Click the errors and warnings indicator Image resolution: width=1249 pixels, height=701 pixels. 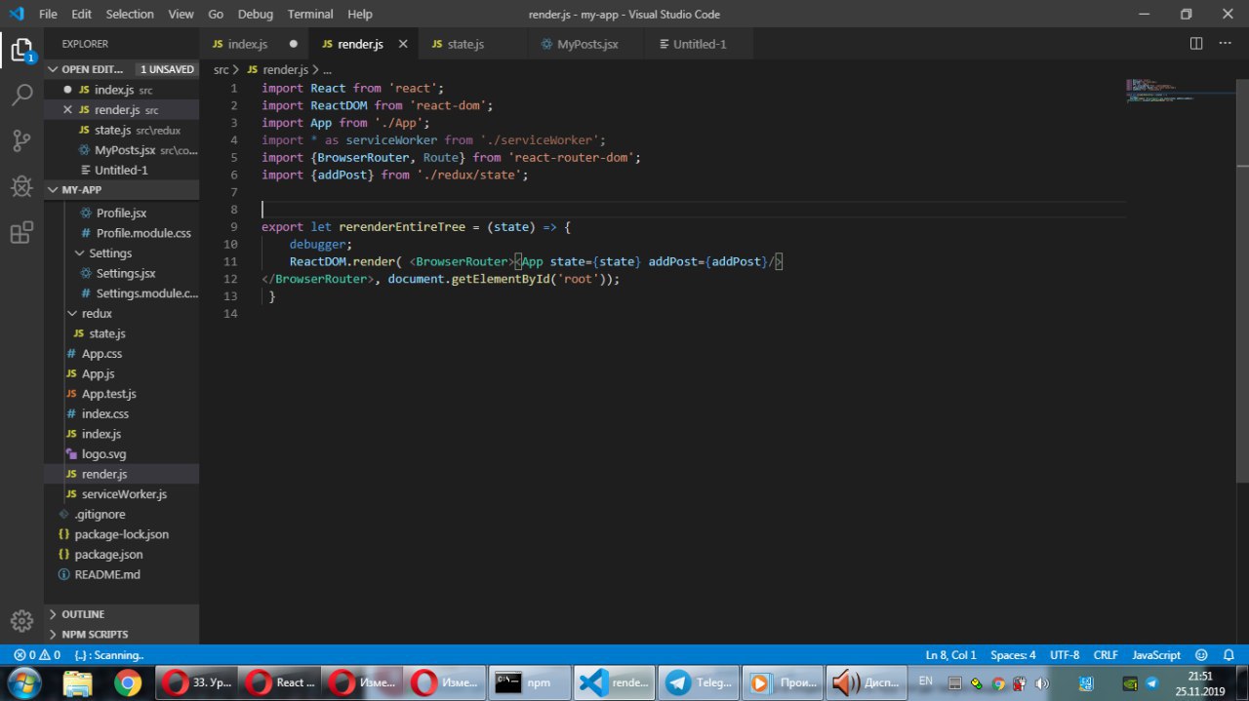pos(37,655)
